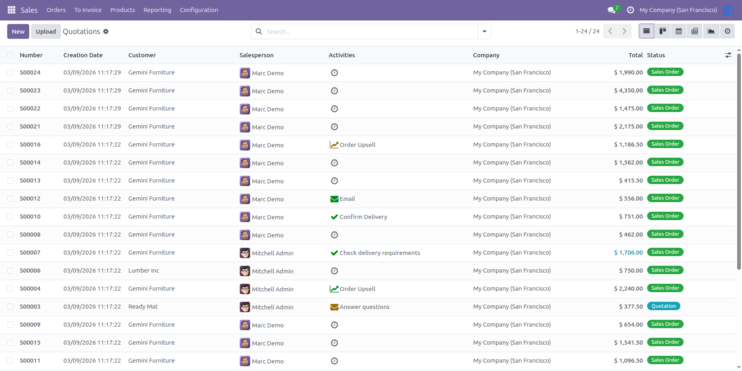The width and height of the screenshot is (742, 371).
Task: Select checkbox for order S00023
Action: (10, 91)
